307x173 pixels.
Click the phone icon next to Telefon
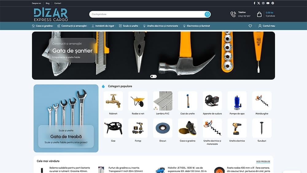tap(233, 14)
